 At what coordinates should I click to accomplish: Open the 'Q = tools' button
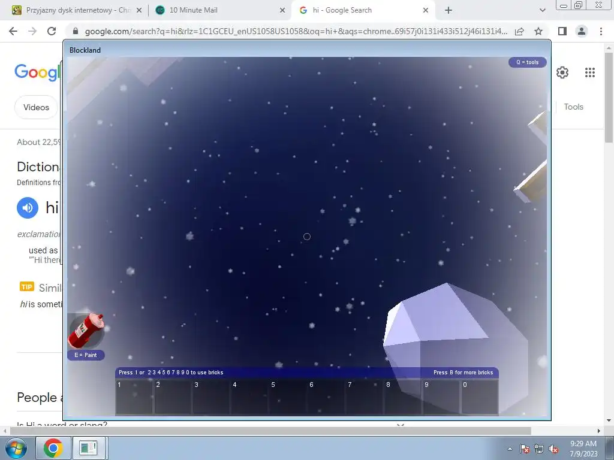click(x=527, y=62)
